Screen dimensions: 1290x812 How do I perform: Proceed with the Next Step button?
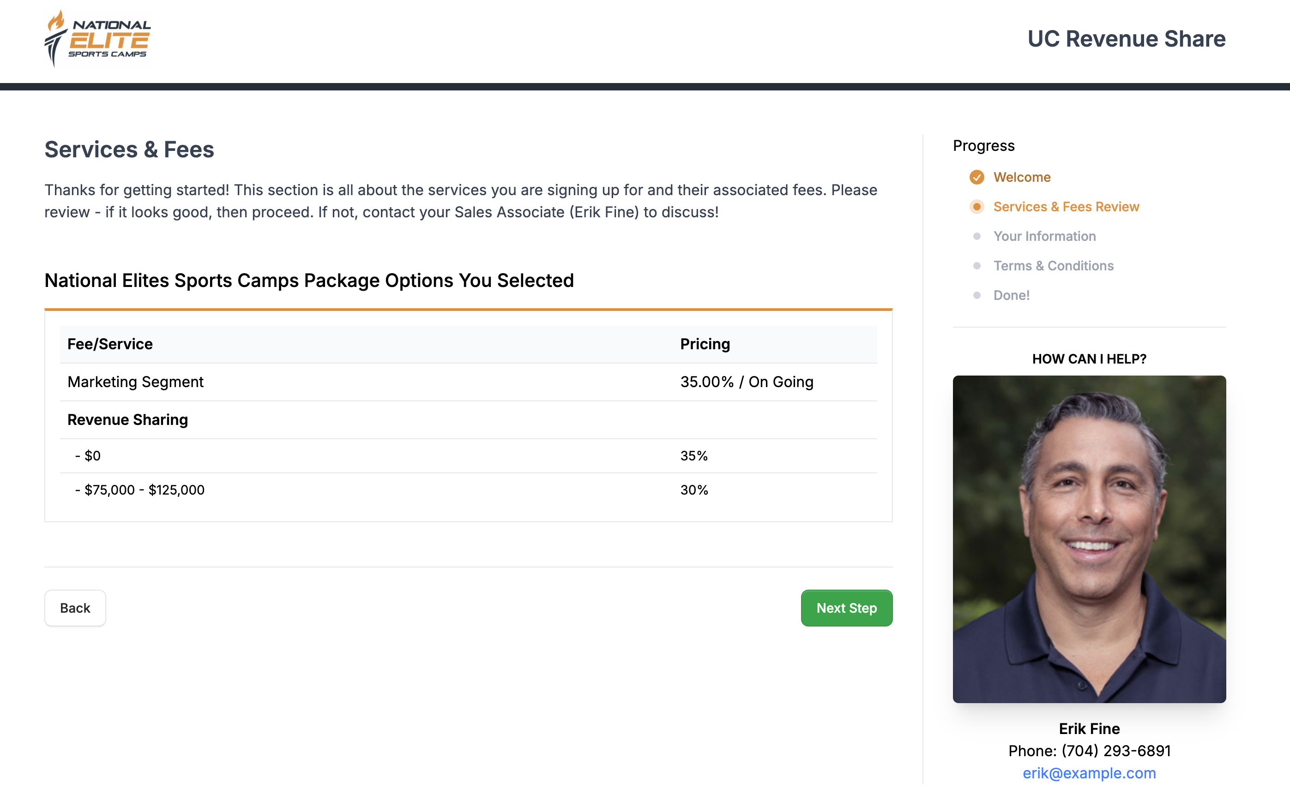click(x=846, y=608)
